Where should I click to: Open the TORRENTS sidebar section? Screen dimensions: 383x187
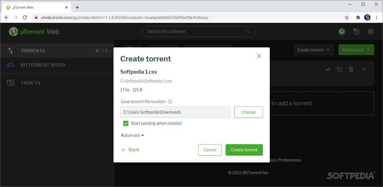pyautogui.click(x=57, y=51)
